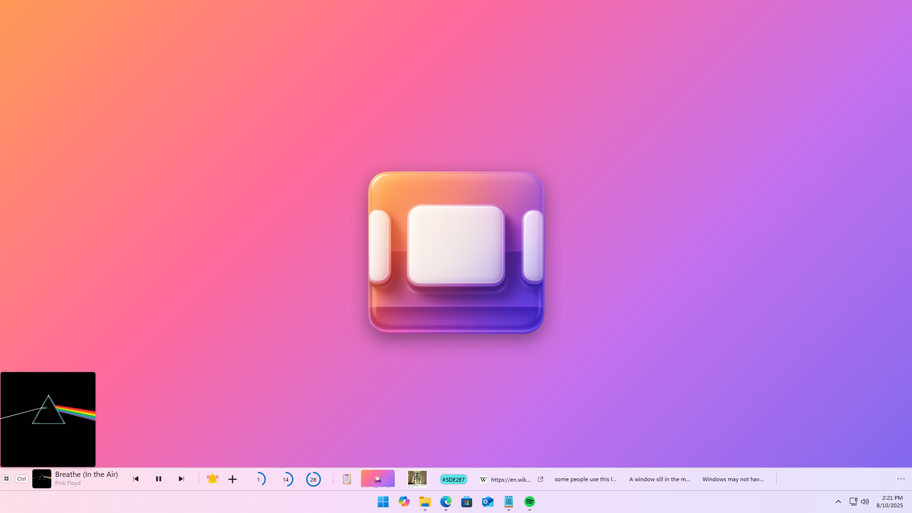Go back to the previous track
The image size is (912, 513).
(x=136, y=479)
